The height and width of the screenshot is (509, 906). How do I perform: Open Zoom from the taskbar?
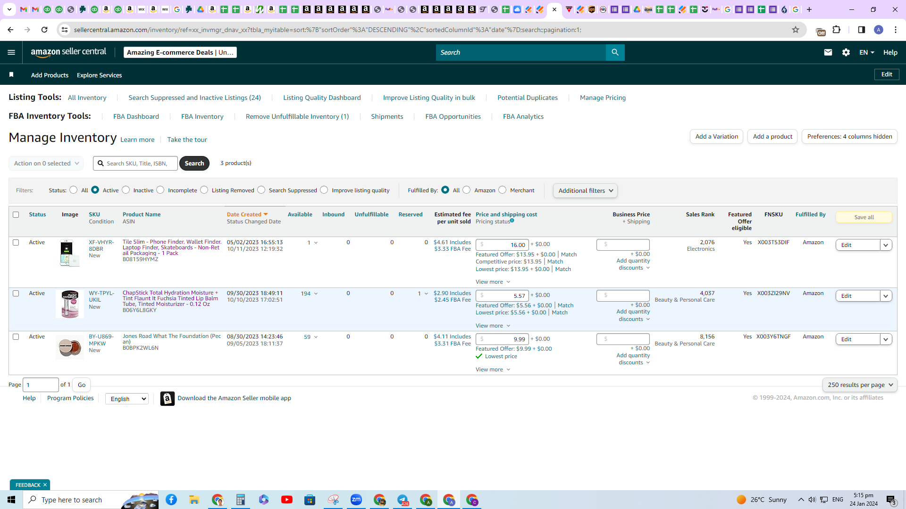point(356,500)
